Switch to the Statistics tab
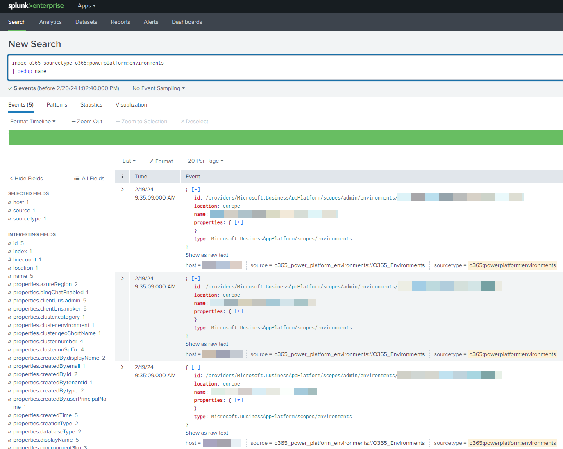 click(x=91, y=105)
